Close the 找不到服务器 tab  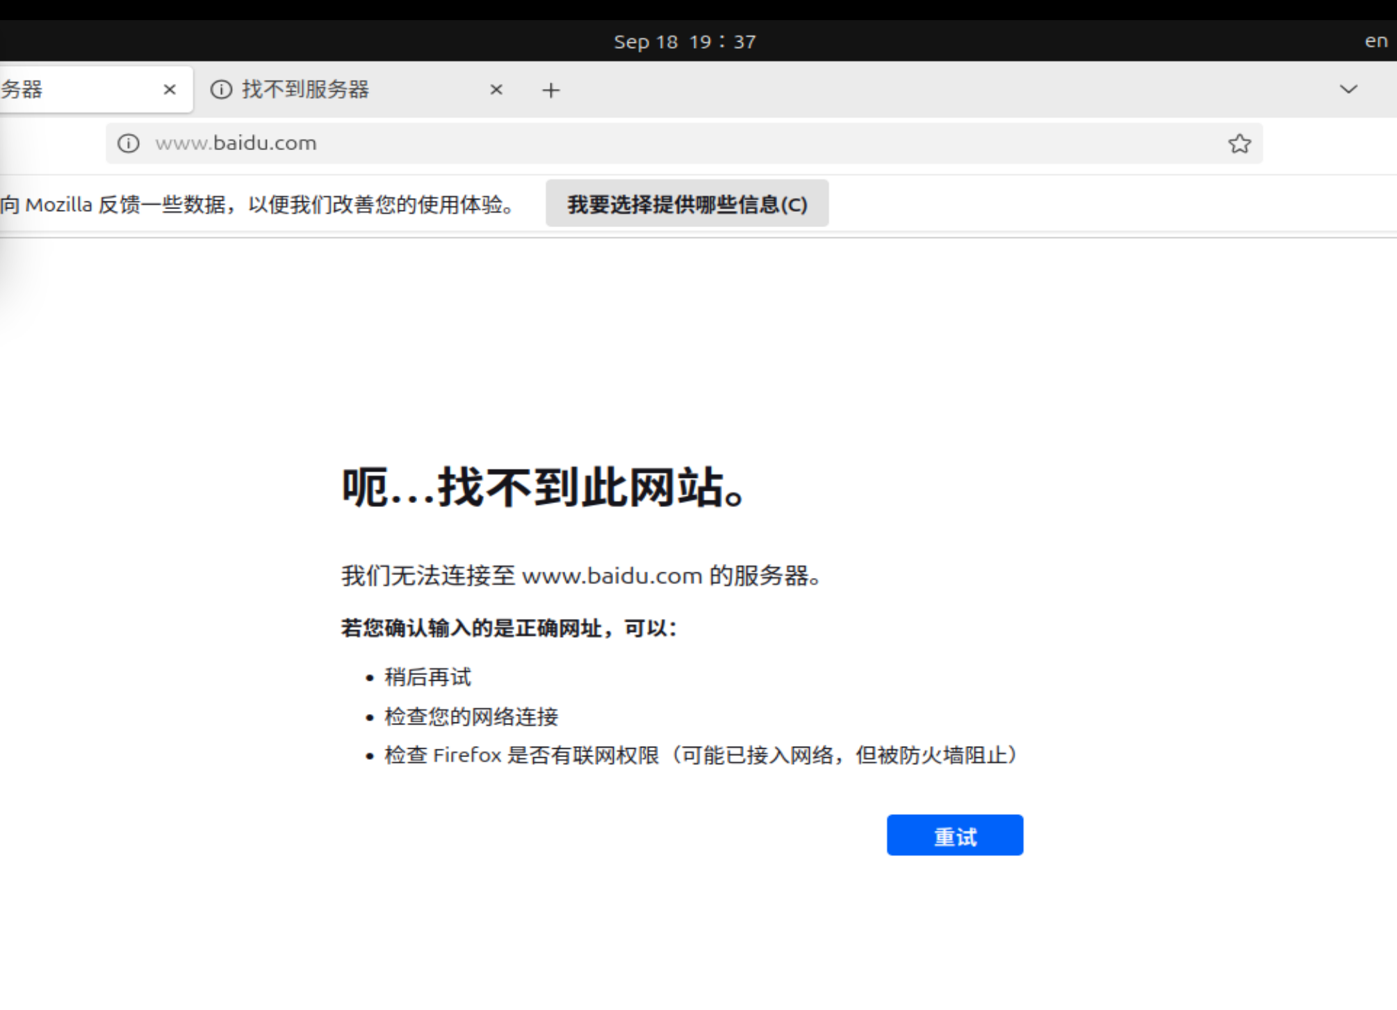click(x=496, y=90)
